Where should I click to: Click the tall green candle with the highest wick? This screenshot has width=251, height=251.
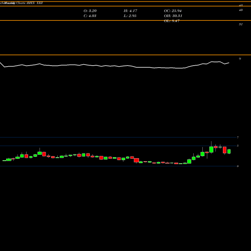[x=211, y=150]
